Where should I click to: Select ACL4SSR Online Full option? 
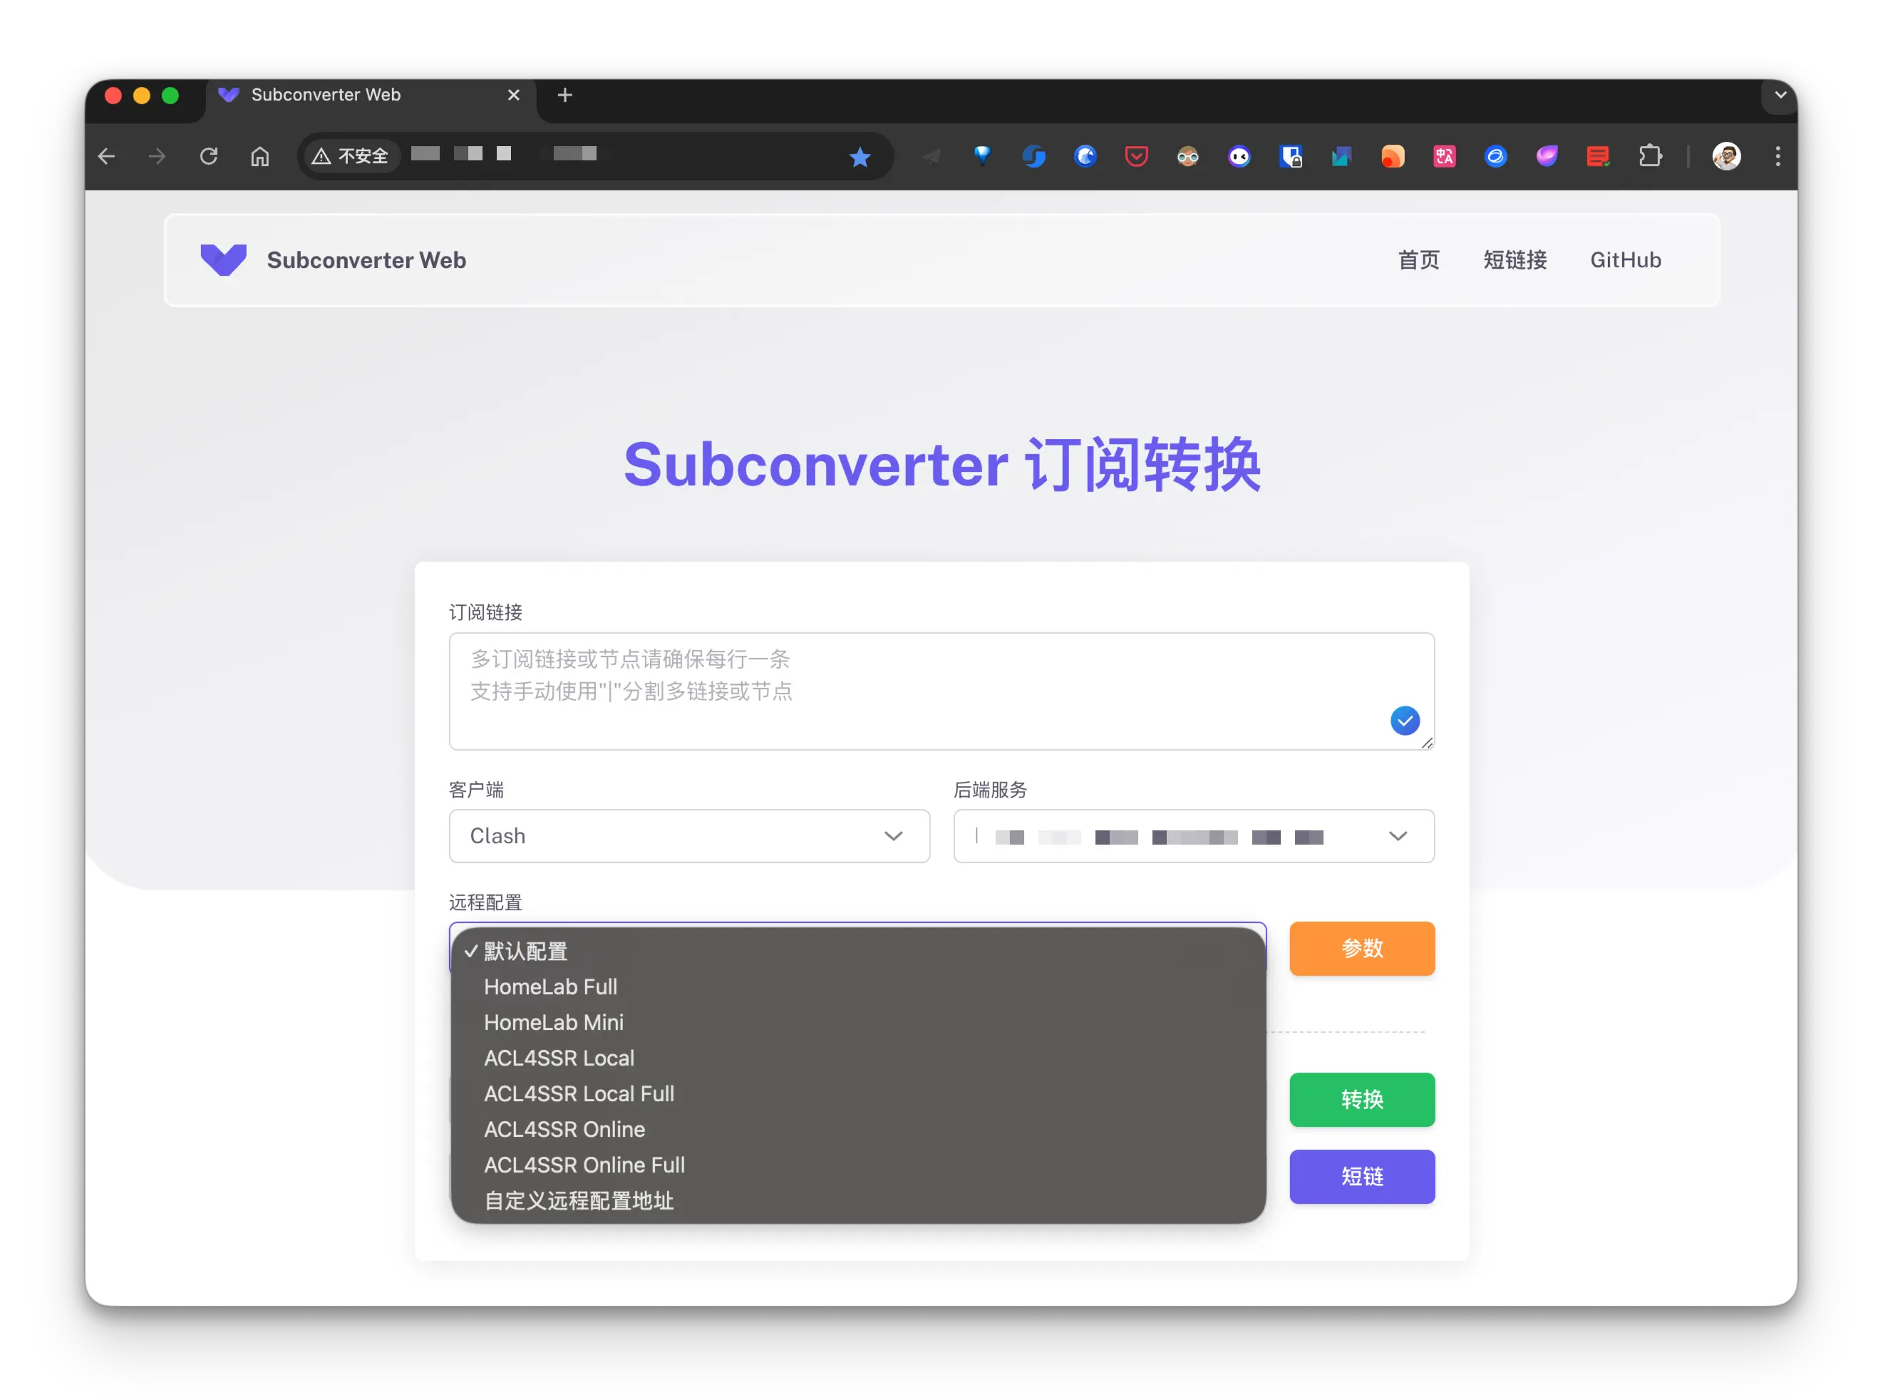pyautogui.click(x=584, y=1165)
